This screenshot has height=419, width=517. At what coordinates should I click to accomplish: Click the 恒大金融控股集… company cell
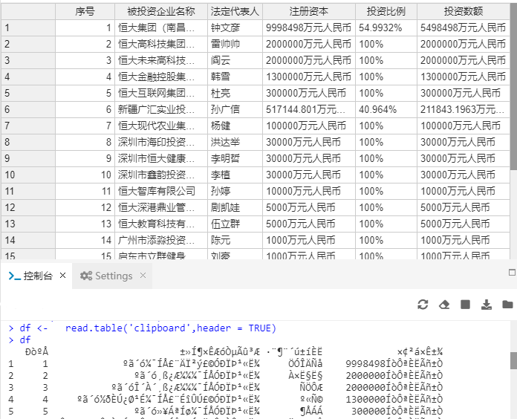tap(161, 77)
